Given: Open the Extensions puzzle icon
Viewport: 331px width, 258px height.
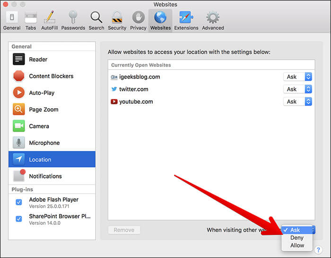Looking at the screenshot, I should click(186, 17).
